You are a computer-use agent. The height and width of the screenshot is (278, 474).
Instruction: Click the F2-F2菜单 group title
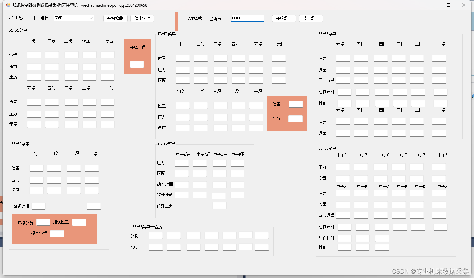click(x=18, y=30)
